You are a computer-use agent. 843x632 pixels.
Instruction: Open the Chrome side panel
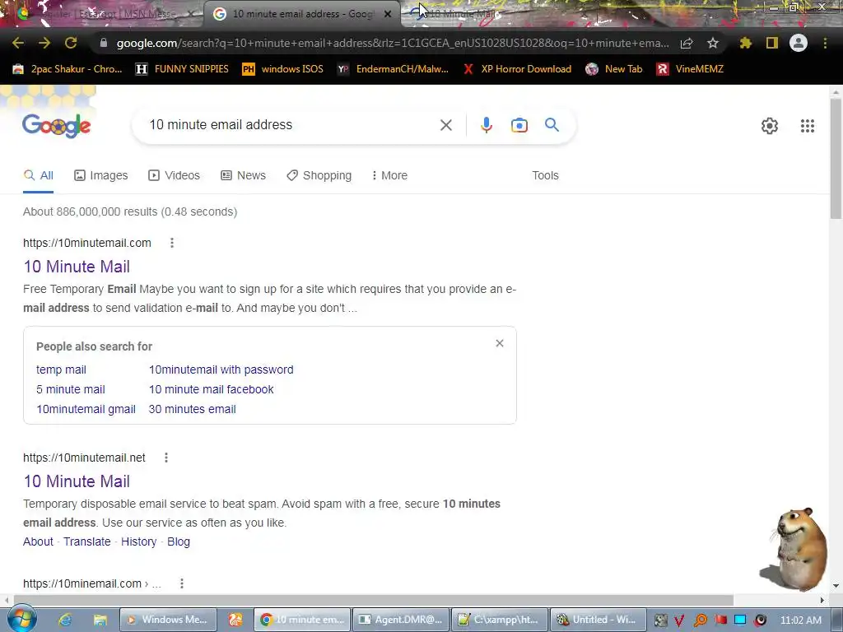click(772, 43)
